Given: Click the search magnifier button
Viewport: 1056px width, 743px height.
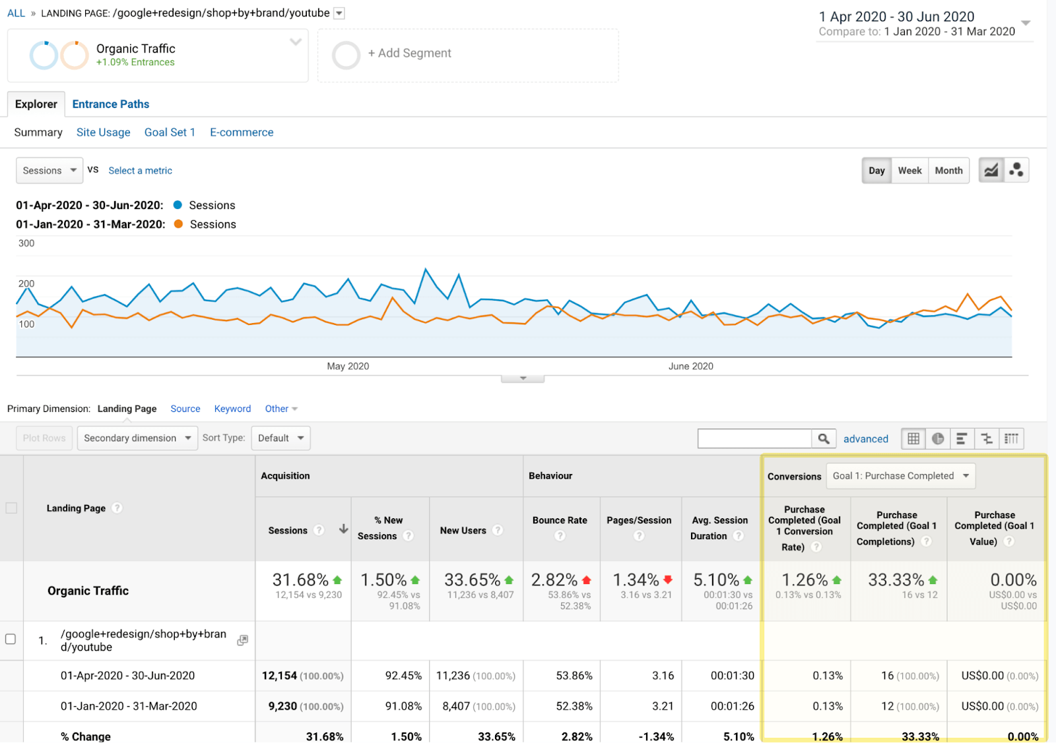Looking at the screenshot, I should (x=824, y=438).
